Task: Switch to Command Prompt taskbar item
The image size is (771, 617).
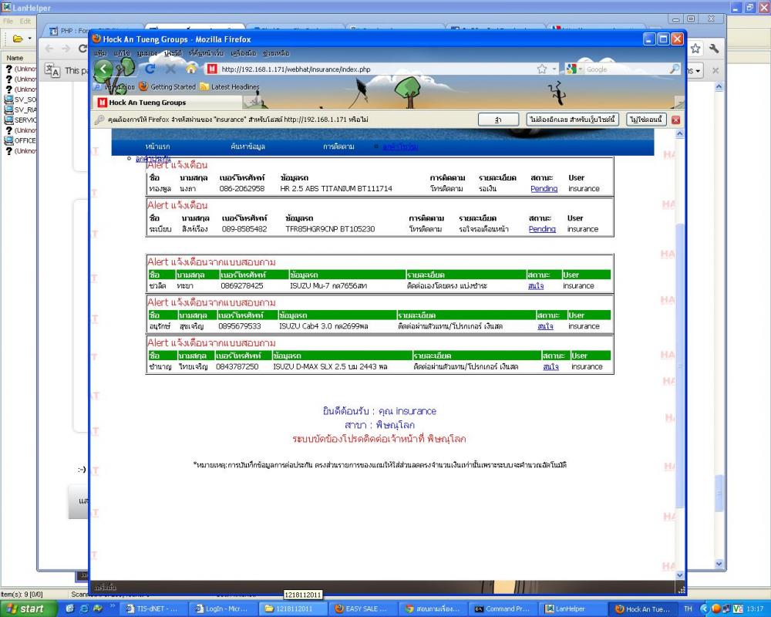Action: (502, 609)
